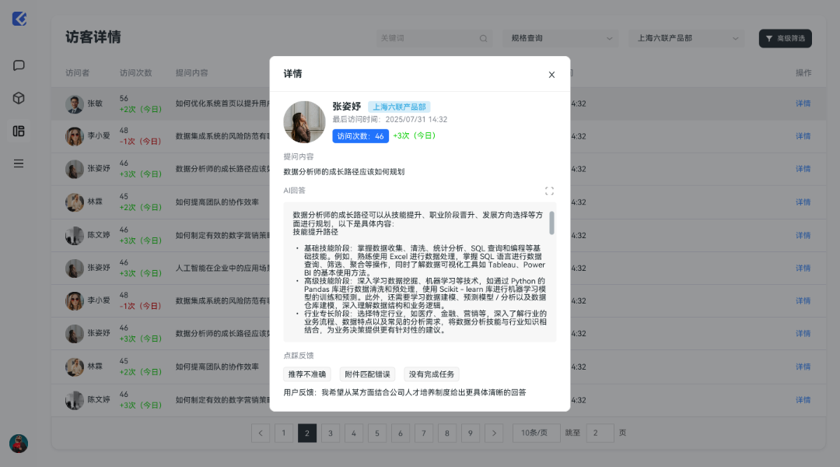Open 详情 link for 如何优化系统首页 row

pos(803,104)
